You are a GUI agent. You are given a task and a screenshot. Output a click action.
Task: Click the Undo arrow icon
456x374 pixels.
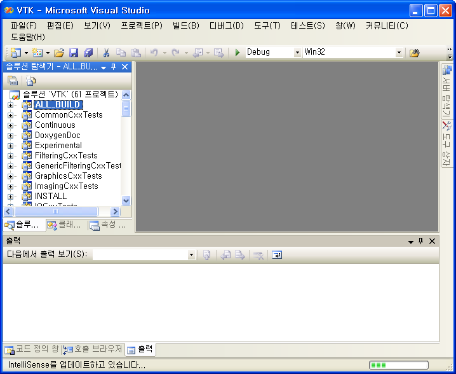coord(154,53)
